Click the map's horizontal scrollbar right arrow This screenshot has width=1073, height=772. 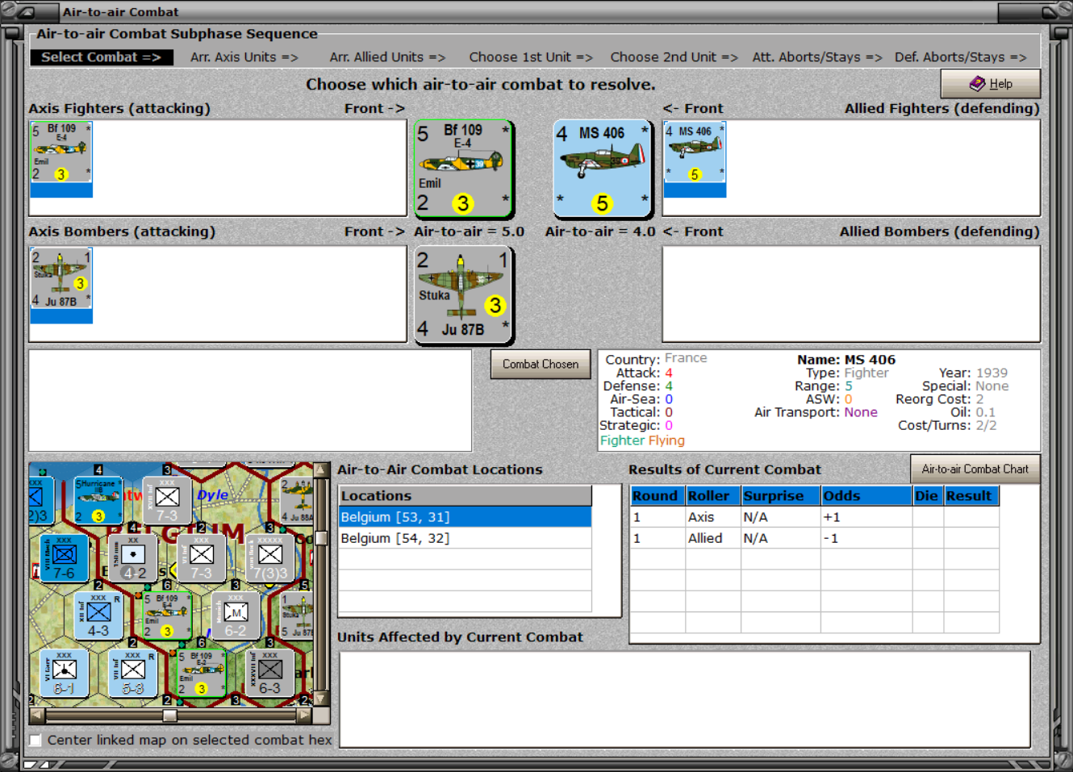(304, 715)
